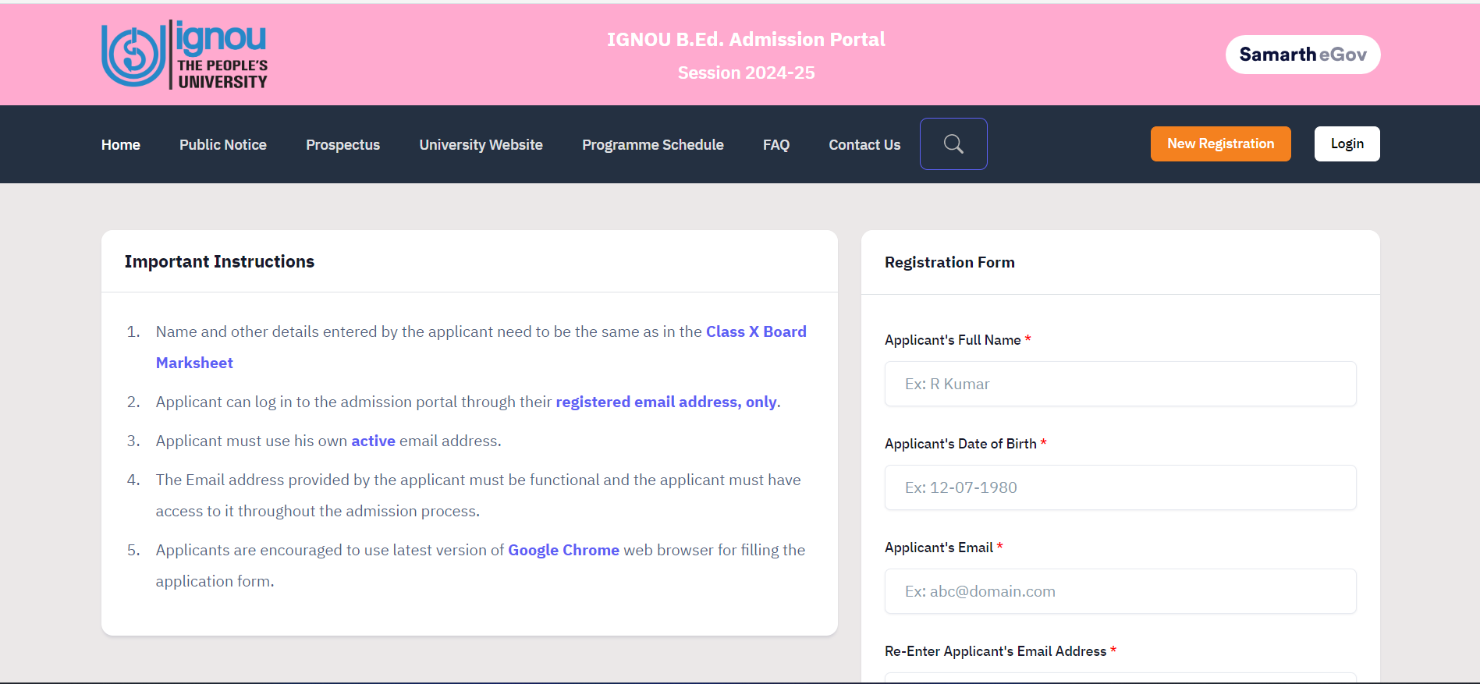
Task: Click the Samarth eGov badge
Action: 1303,55
